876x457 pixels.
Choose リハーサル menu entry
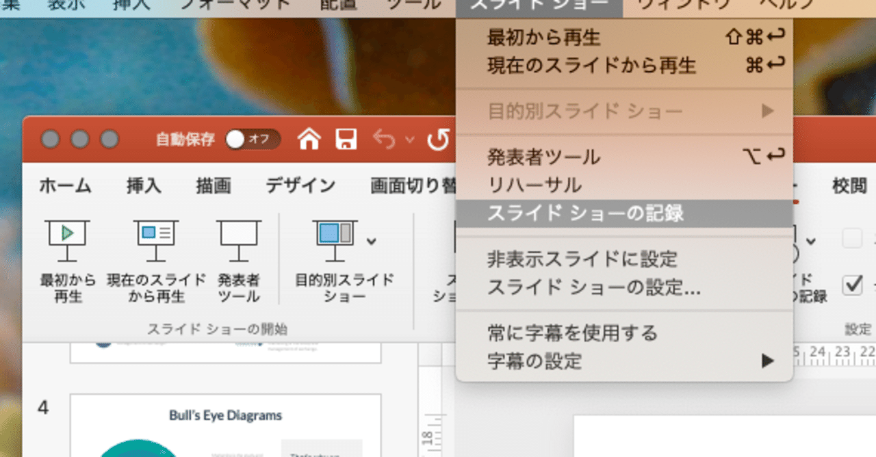click(624, 185)
